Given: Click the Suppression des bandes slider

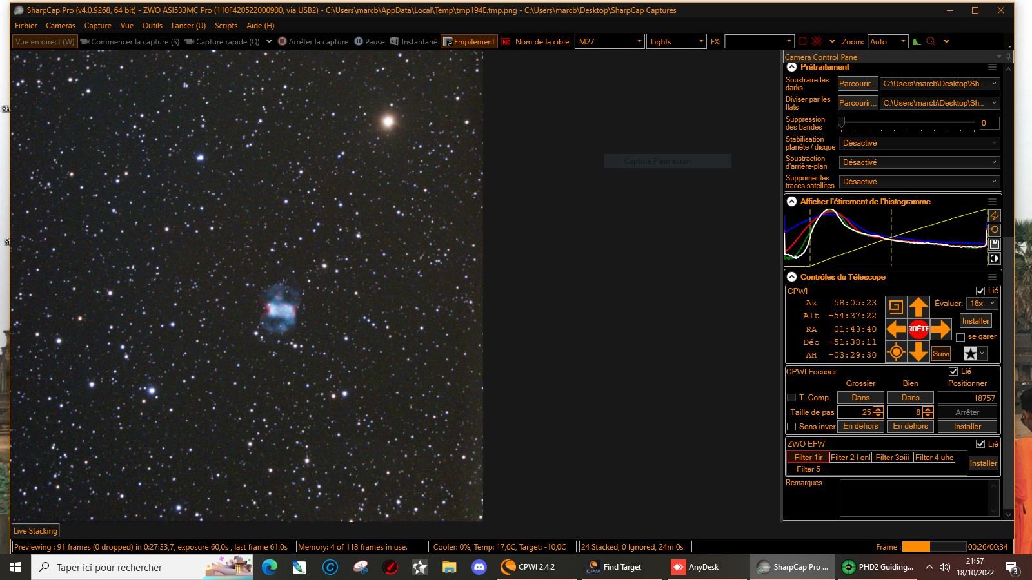Looking at the screenshot, I should coord(908,123).
